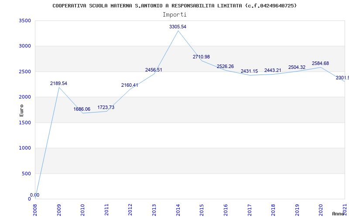The width and height of the screenshot is (349, 218).
Task: Click the data label 2526.26
Action: pyautogui.click(x=225, y=67)
